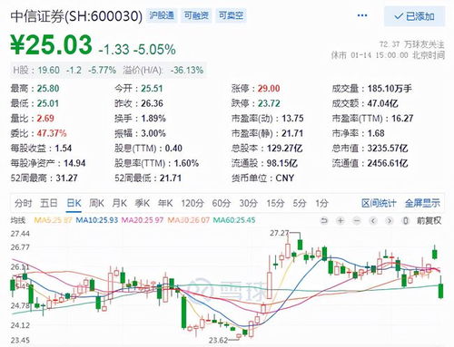The width and height of the screenshot is (454, 347).
Task: Switch to the 分时 chart tab
Action: pos(23,203)
